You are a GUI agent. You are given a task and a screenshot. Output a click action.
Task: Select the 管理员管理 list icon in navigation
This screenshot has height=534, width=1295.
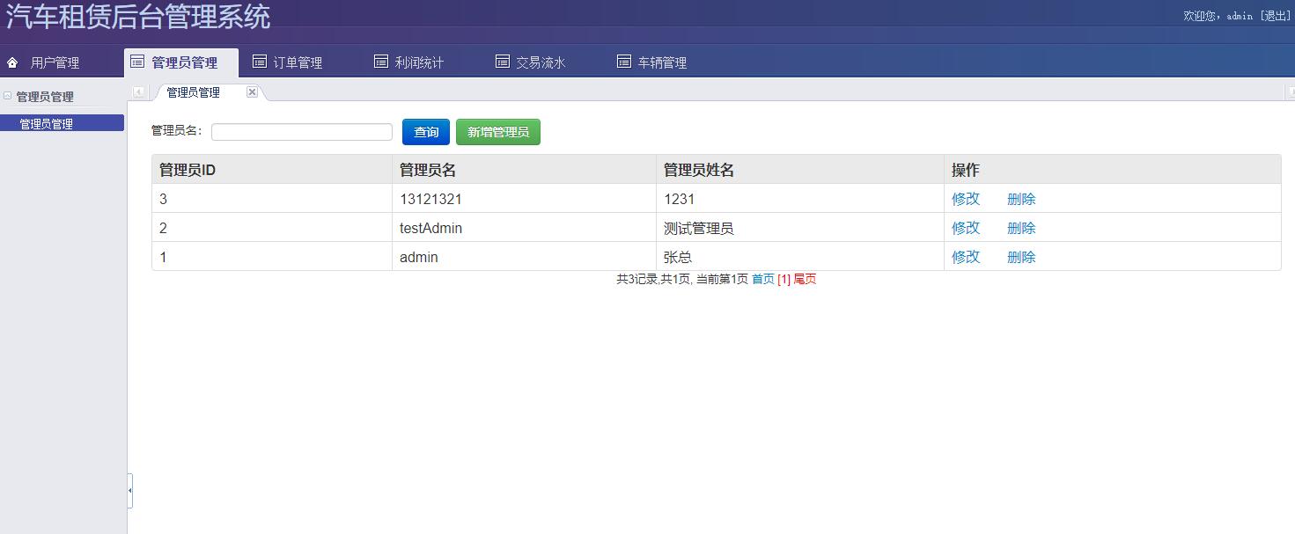[x=137, y=62]
